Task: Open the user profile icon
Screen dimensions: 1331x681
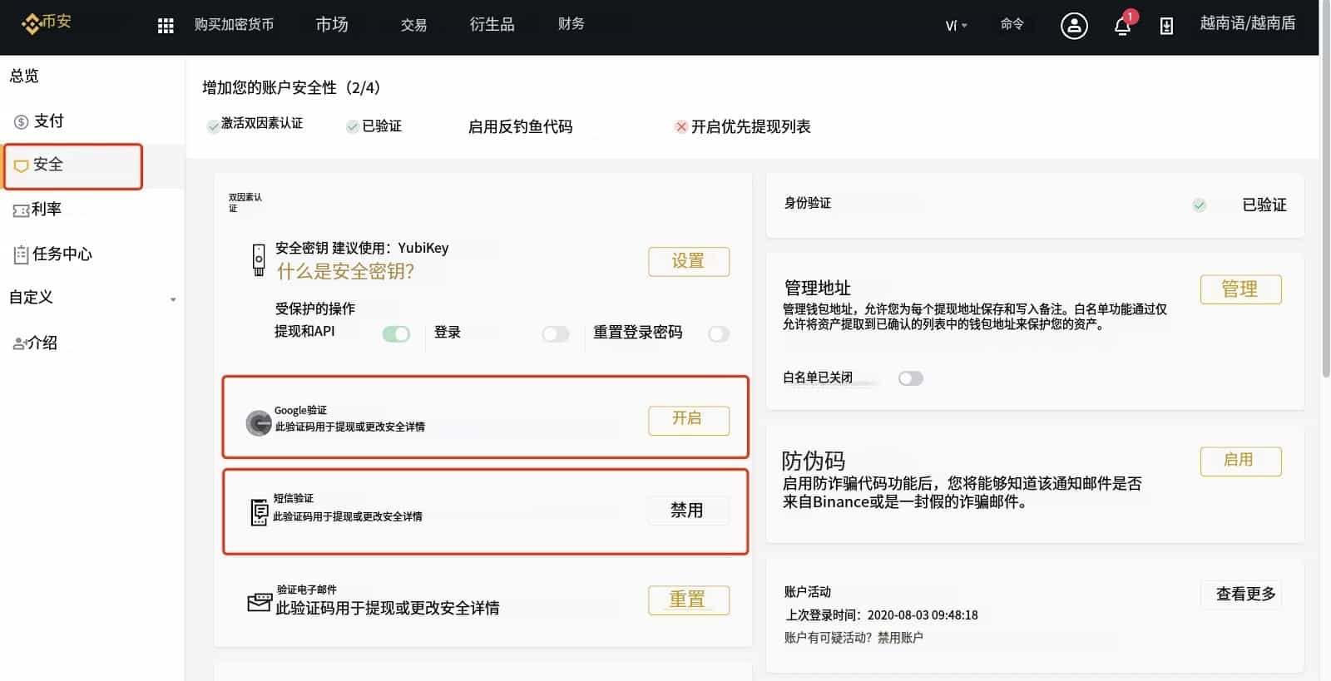Action: 1074,26
